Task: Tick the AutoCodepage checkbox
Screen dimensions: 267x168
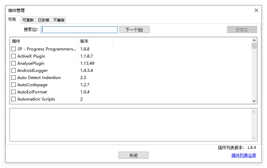Action: (13, 85)
